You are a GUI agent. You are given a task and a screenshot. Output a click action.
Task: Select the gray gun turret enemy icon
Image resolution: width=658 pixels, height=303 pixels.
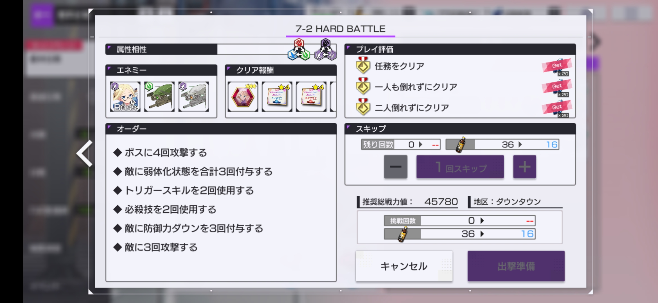[193, 97]
